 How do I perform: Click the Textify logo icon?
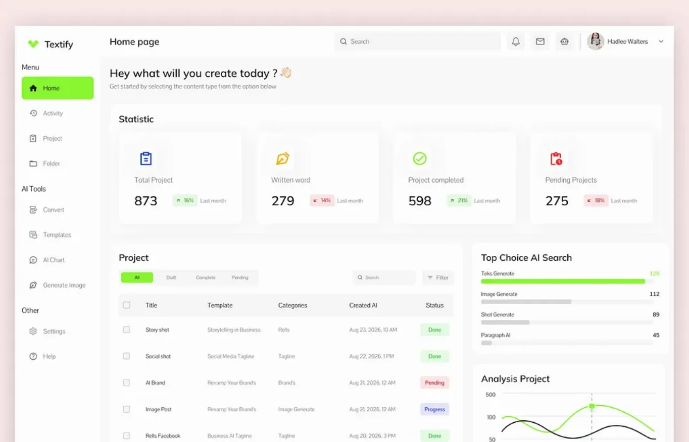click(33, 44)
